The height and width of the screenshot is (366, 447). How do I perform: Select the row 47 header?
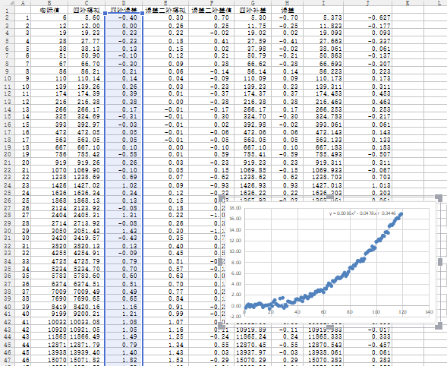(7, 360)
